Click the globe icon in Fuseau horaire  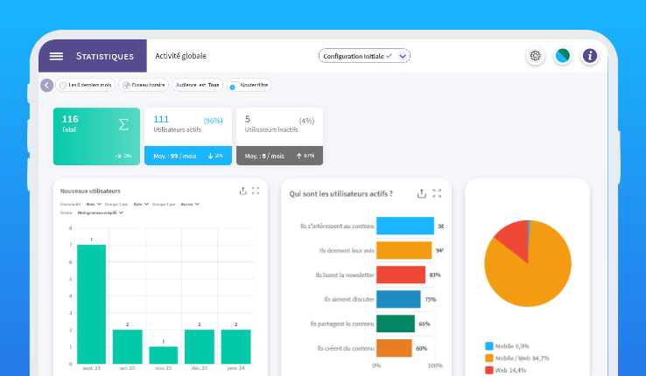click(x=126, y=85)
